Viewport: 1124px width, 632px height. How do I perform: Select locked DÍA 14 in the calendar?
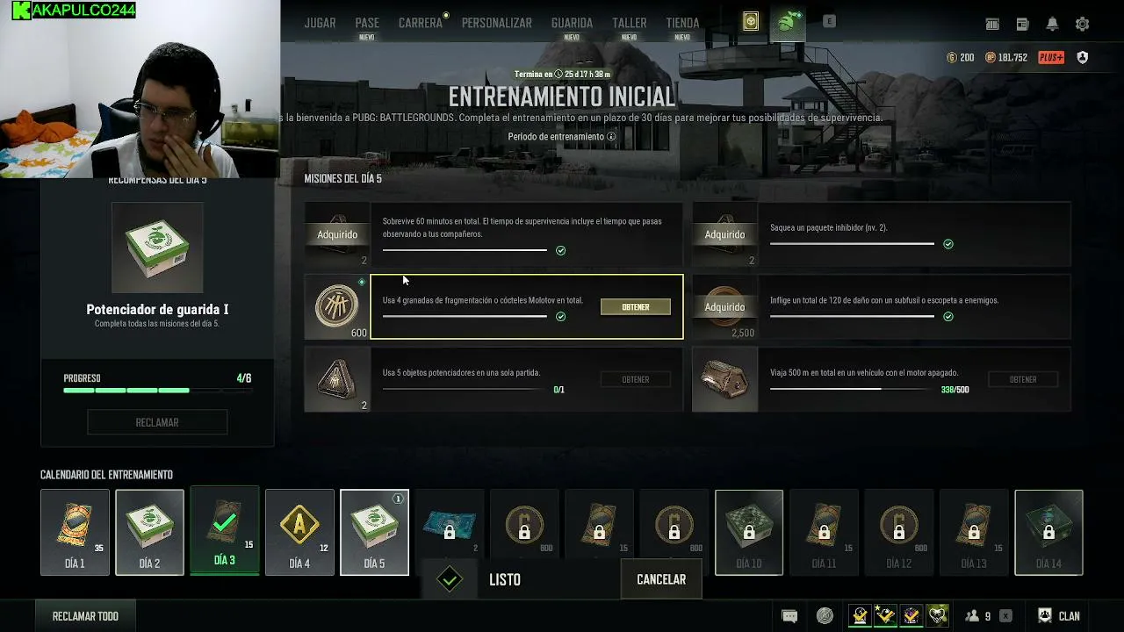coord(1048,532)
